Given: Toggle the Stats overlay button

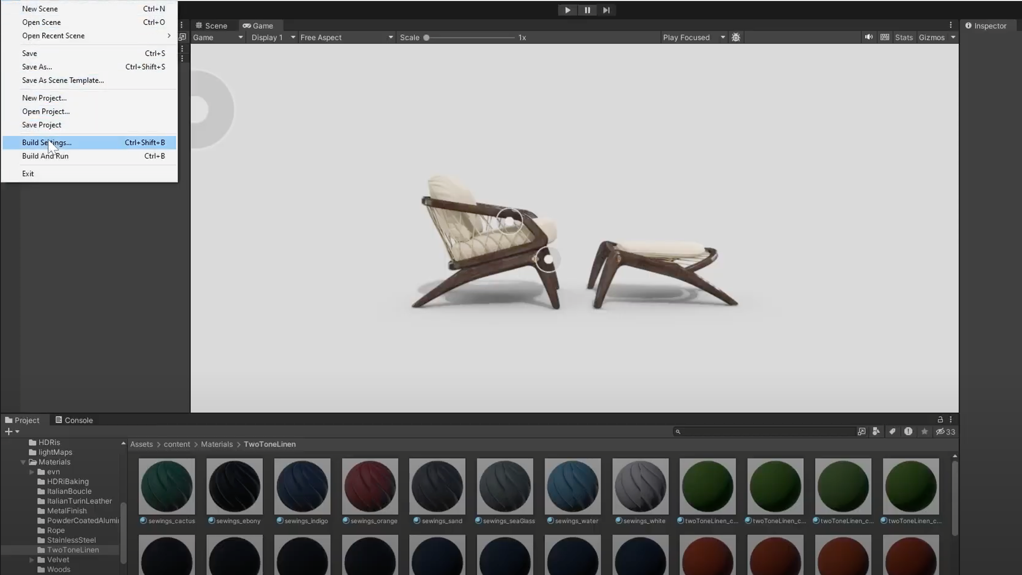Looking at the screenshot, I should pyautogui.click(x=904, y=37).
